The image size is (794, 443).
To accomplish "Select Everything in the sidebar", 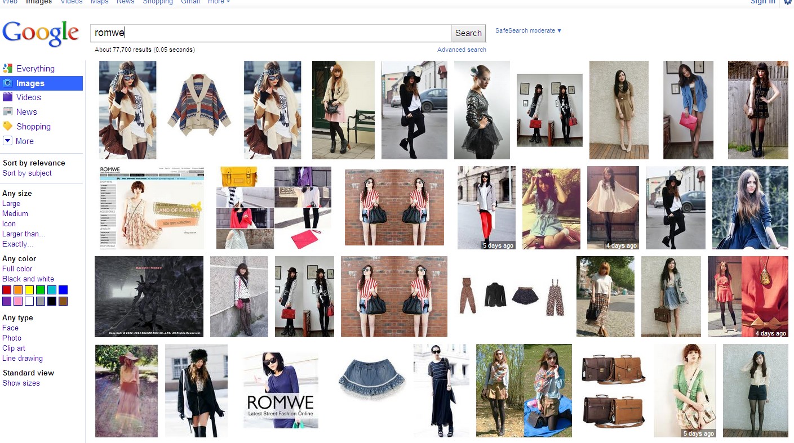I will pos(36,69).
